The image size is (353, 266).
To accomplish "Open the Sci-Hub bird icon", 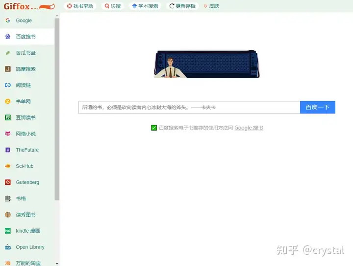I will click(8, 166).
